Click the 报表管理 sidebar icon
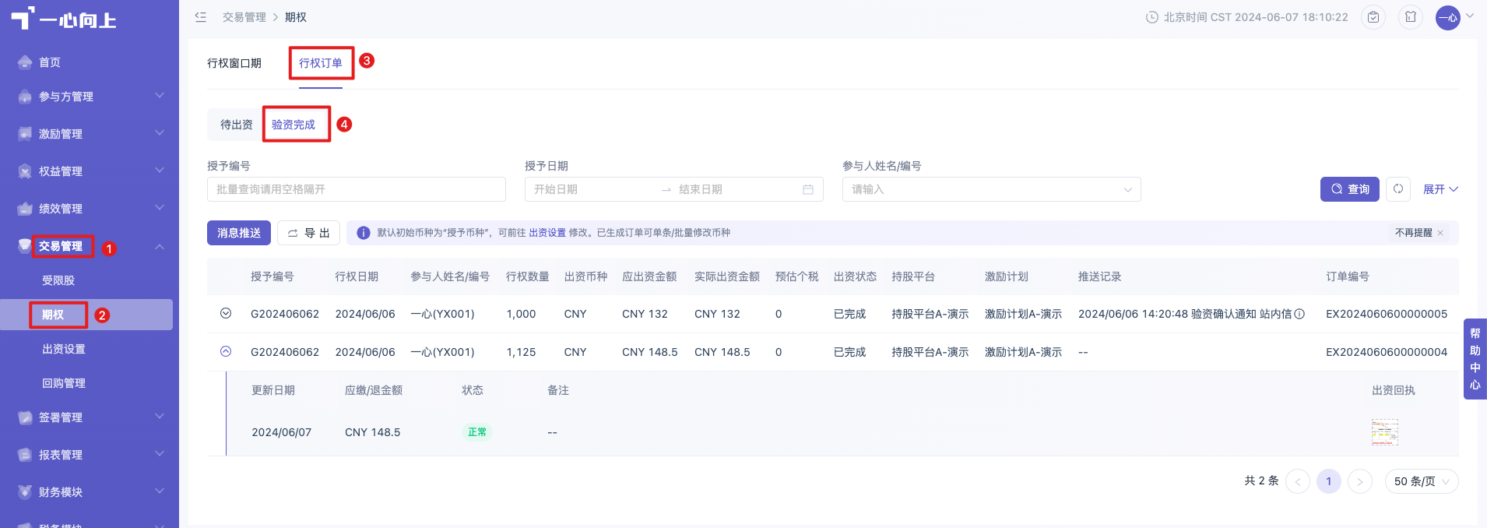 (x=25, y=455)
